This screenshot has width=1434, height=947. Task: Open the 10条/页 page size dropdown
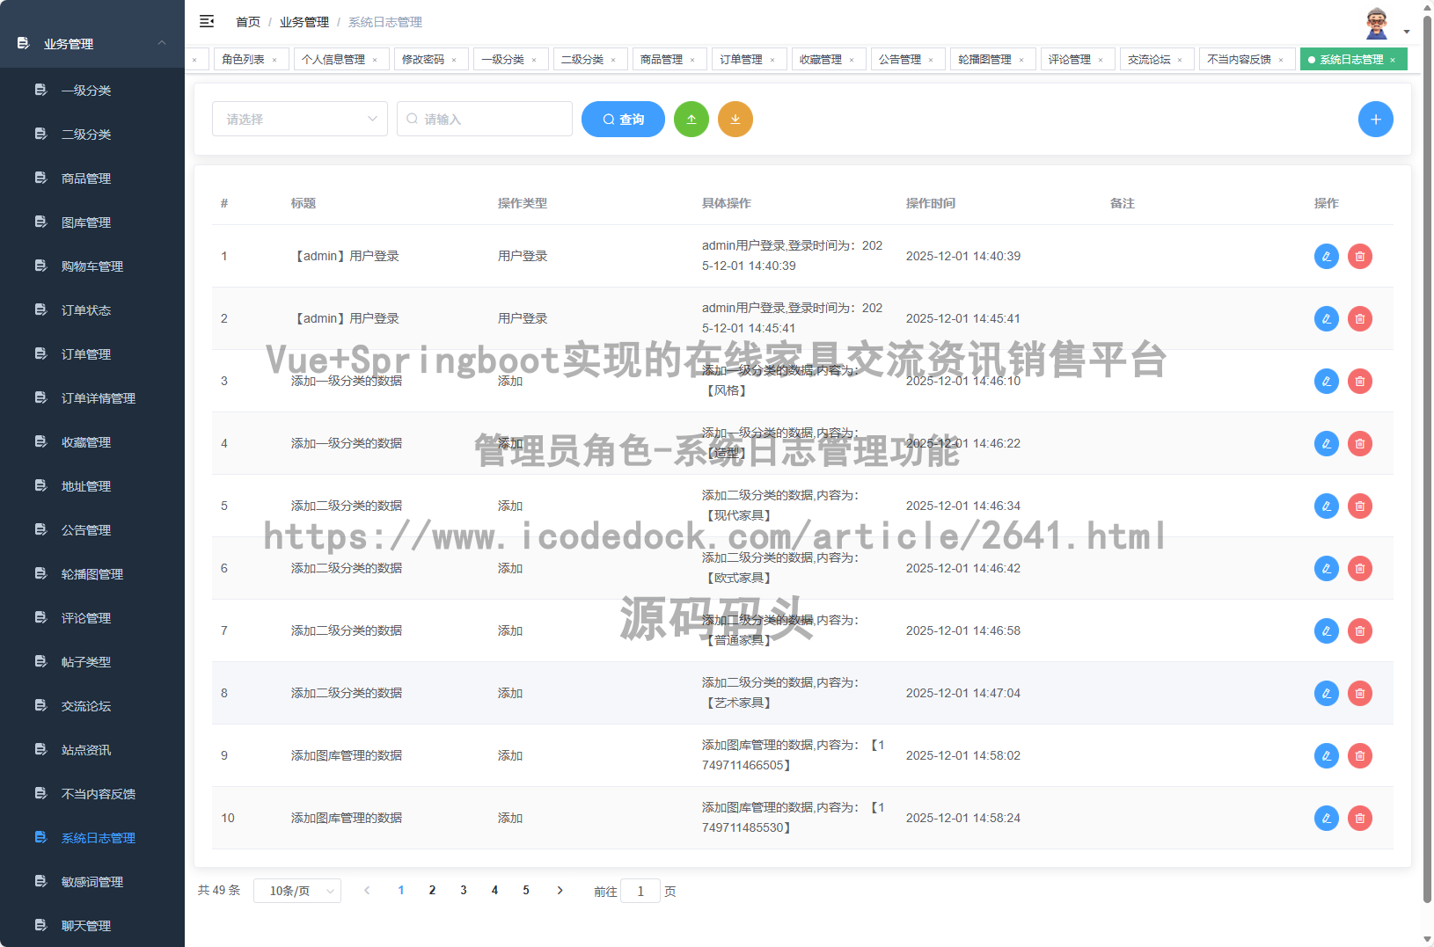click(296, 890)
